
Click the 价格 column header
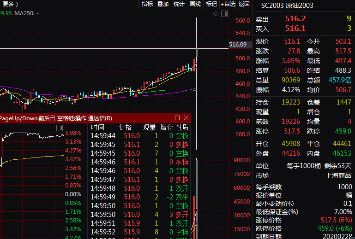click(125, 128)
